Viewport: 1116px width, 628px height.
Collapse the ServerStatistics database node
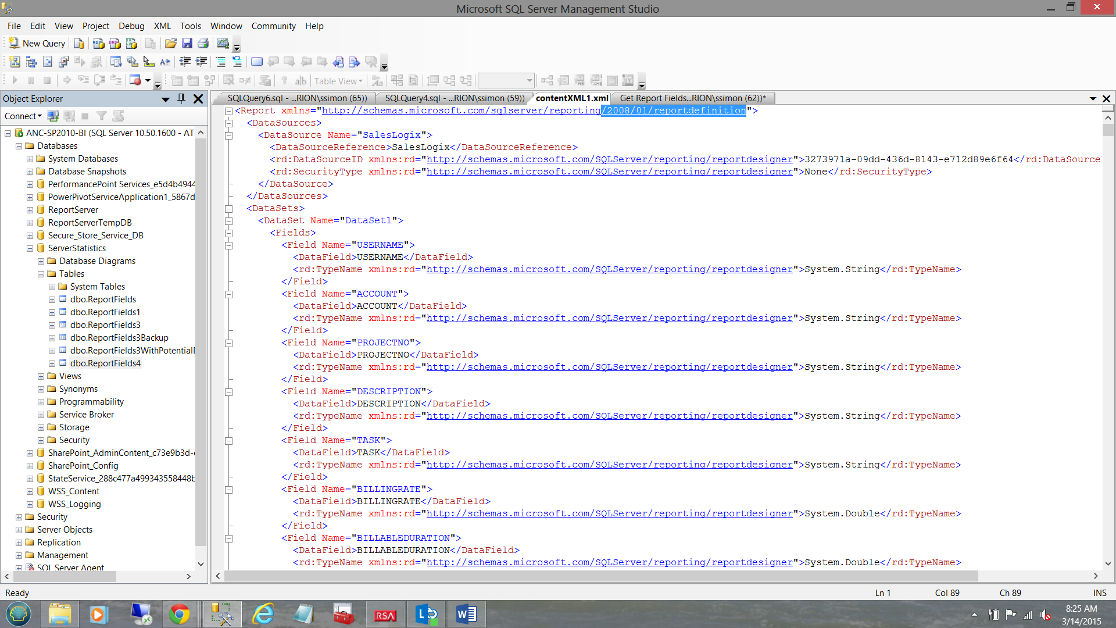pos(30,248)
